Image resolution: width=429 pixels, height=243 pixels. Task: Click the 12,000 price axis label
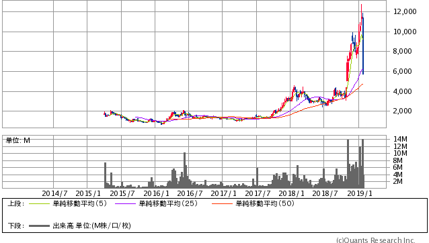pos(405,11)
